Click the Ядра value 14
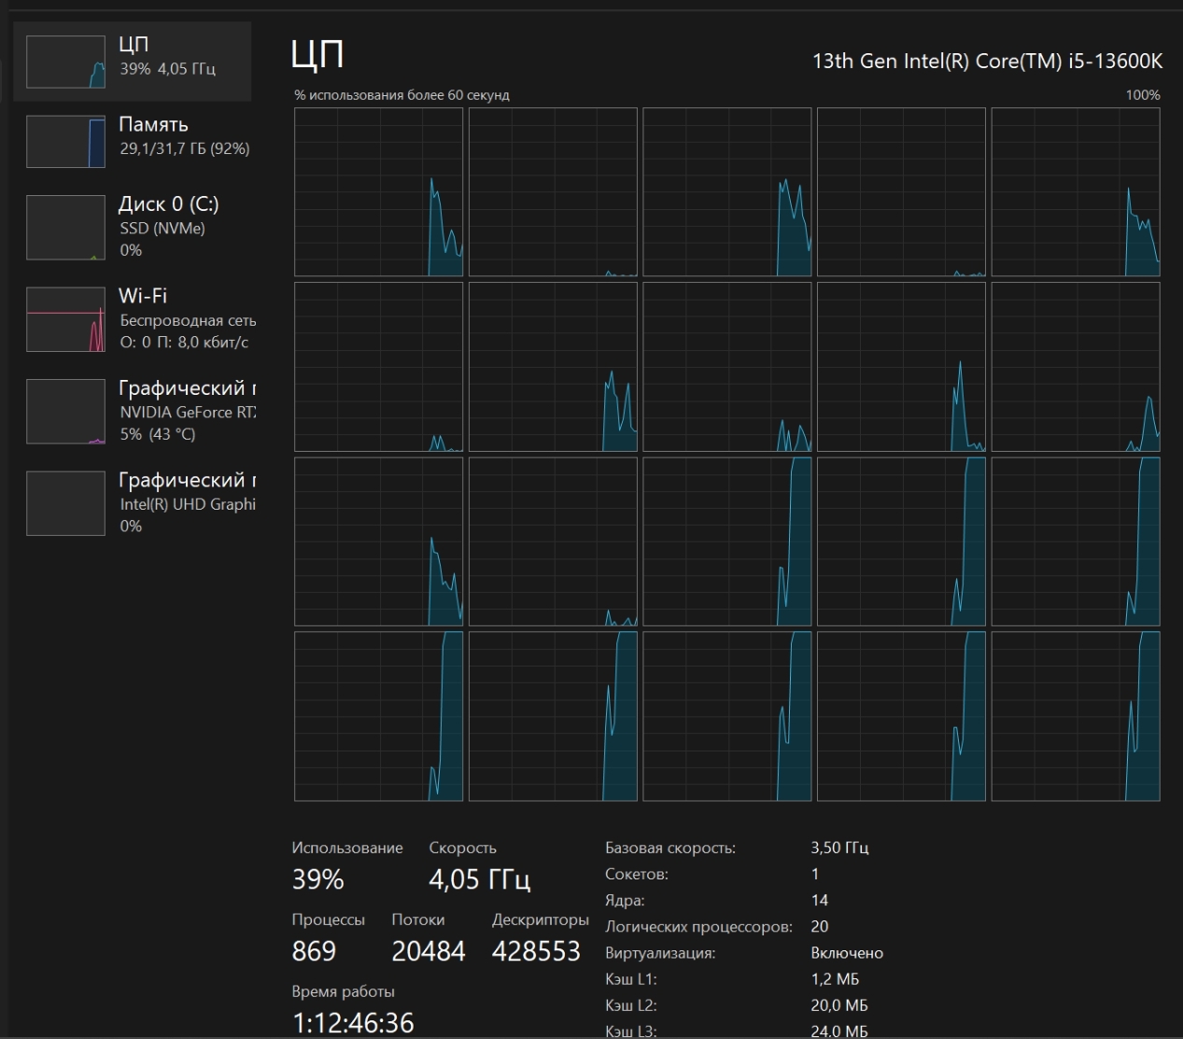This screenshot has width=1183, height=1039. point(820,901)
